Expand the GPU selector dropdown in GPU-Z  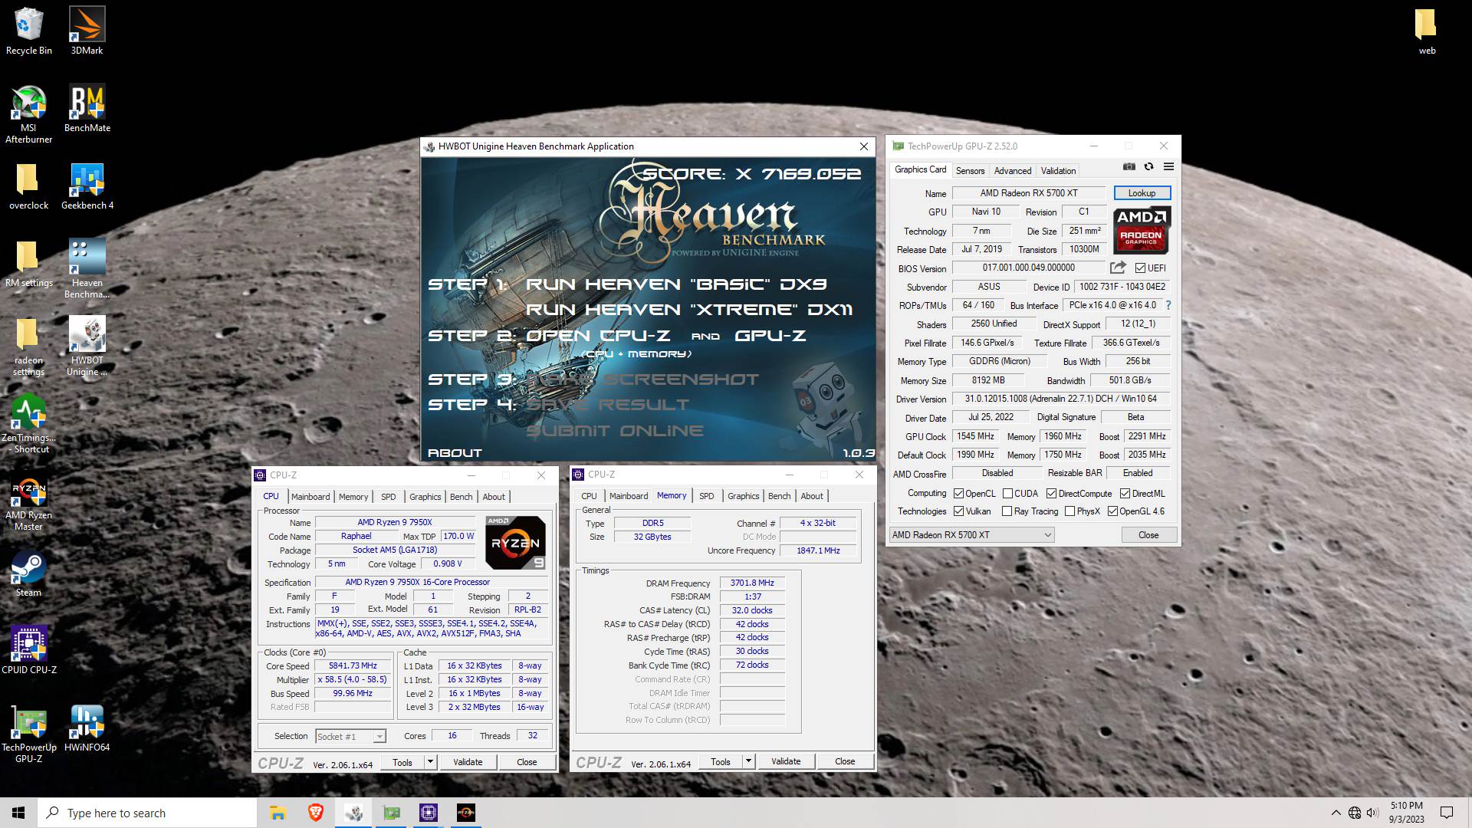click(x=971, y=535)
